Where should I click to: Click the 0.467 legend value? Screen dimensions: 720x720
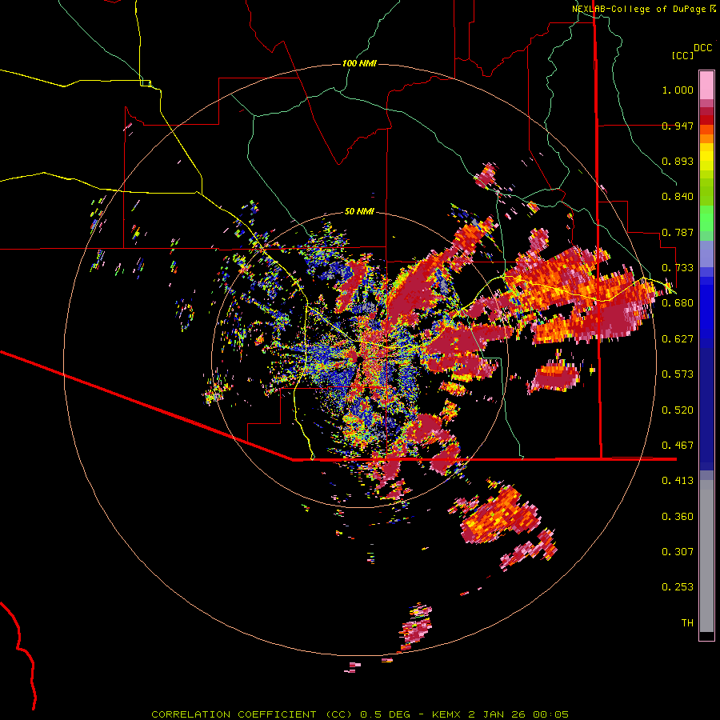[678, 446]
